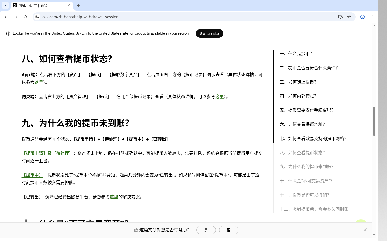Click the bold App 端 label
Image resolution: width=387 pixels, height=241 pixels.
(x=29, y=74)
